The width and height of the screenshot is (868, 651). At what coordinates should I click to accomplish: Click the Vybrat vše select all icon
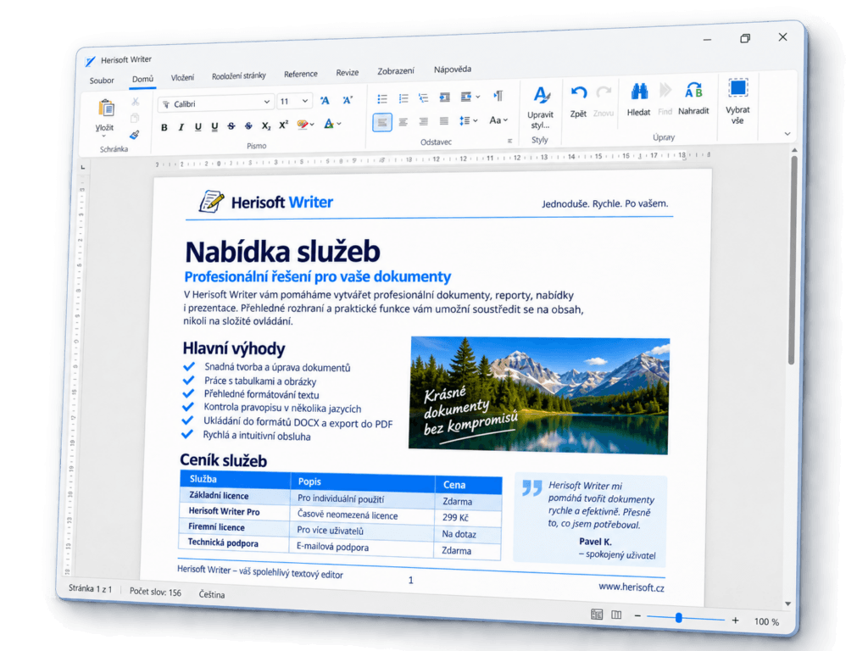tap(738, 87)
